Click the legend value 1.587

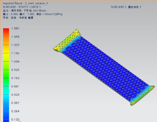pyautogui.click(x=15, y=28)
